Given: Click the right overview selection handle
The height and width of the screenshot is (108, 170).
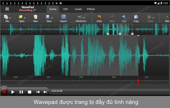Looking at the screenshot, I should pyautogui.click(x=132, y=34).
